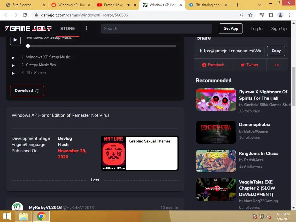The width and height of the screenshot is (296, 222).
Task: Share on Facebook
Action: click(213, 65)
